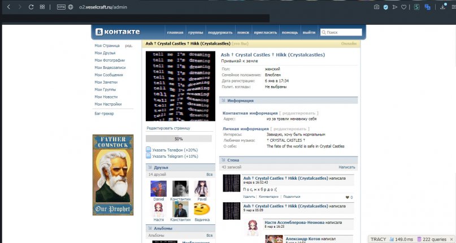Edit Личная информация via редактировать

point(290,129)
